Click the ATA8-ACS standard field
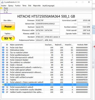 [x=63, y=37]
